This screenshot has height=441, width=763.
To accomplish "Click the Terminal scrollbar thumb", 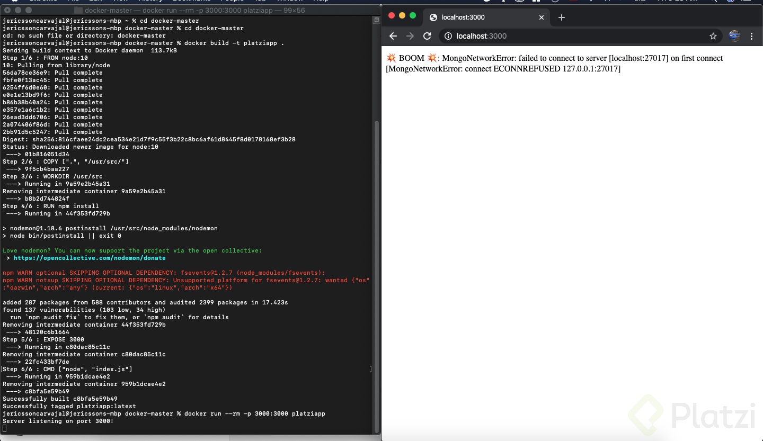I will click(x=377, y=276).
